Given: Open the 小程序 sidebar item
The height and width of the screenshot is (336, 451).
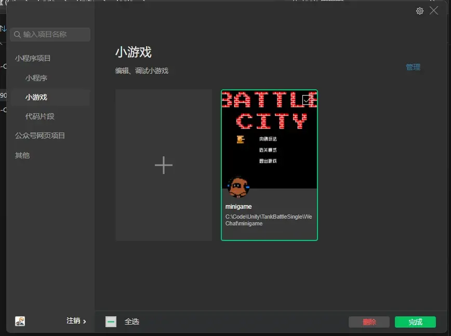Looking at the screenshot, I should 36,78.
